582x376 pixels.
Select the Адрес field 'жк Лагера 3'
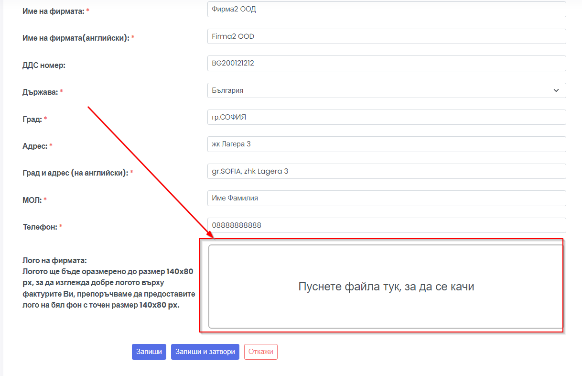tap(386, 144)
